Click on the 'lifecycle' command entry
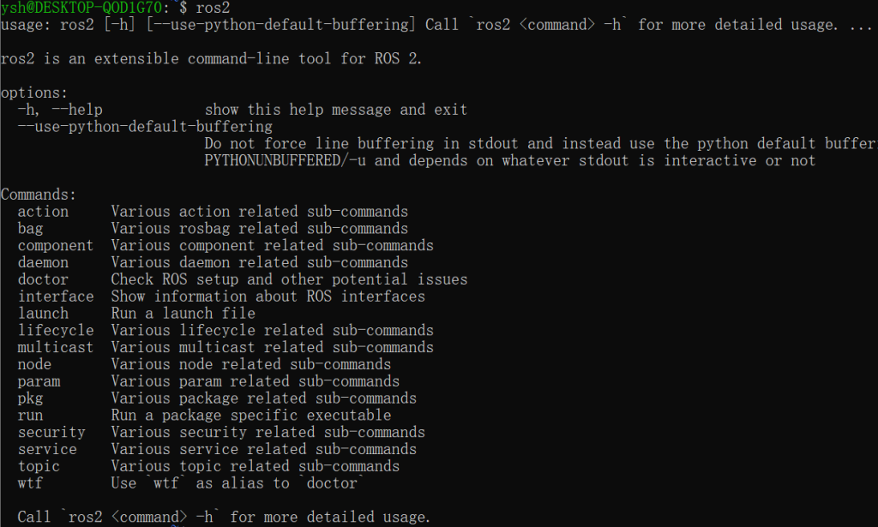 point(56,331)
